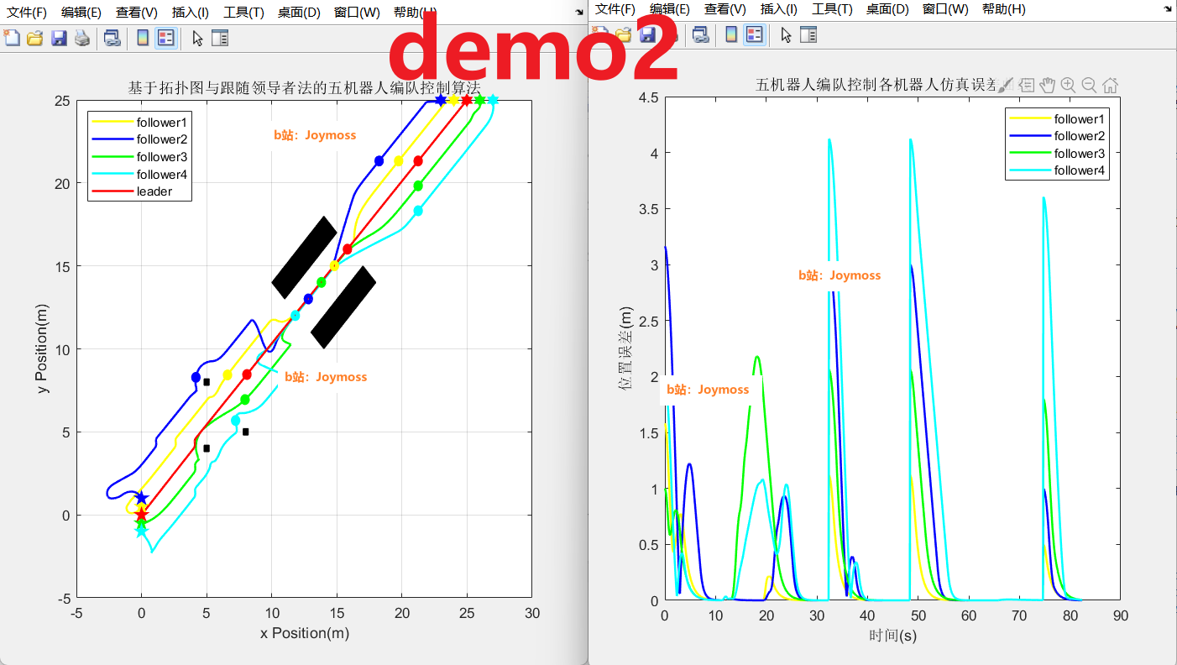
Task: Select the 时间(s) axis label
Action: 892,636
